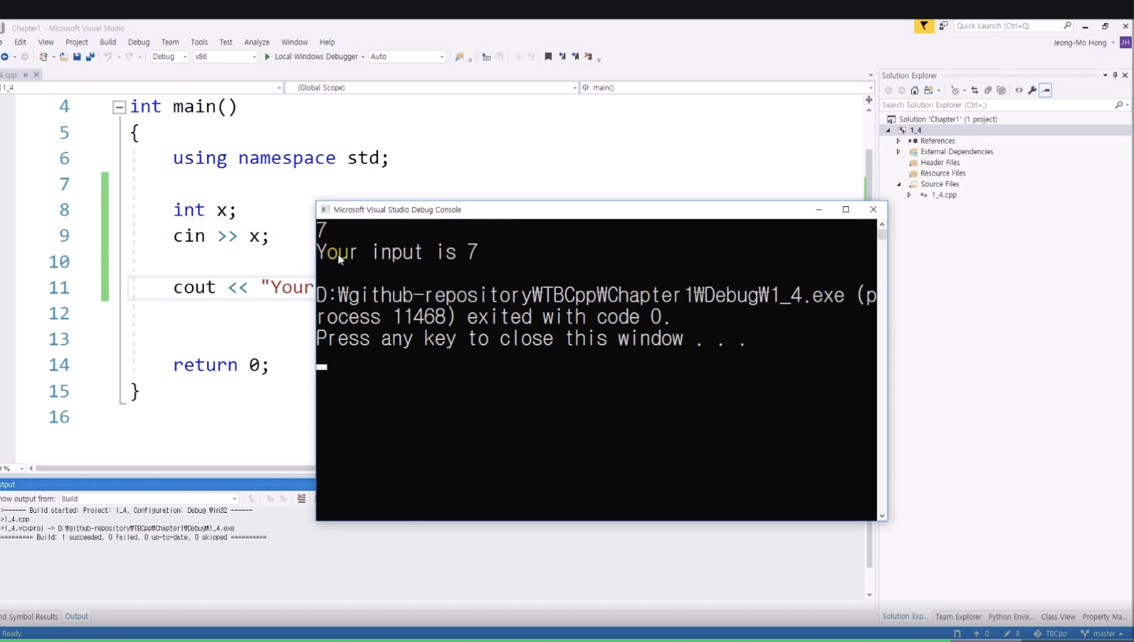Select Resource Files folder in Solution Explorer

[942, 173]
